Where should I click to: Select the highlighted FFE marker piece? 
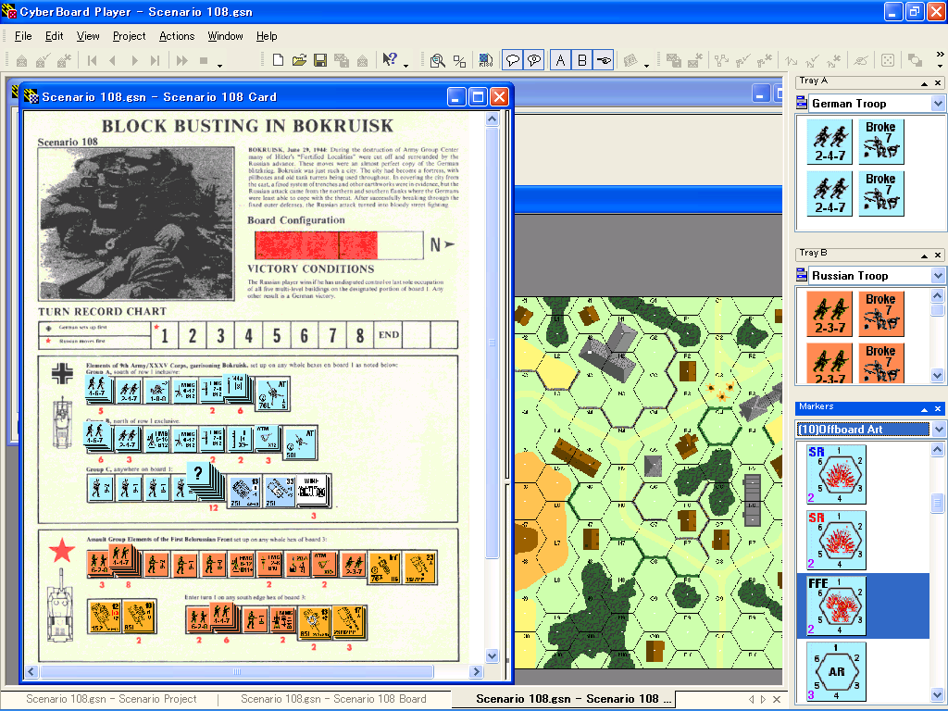pyautogui.click(x=837, y=605)
